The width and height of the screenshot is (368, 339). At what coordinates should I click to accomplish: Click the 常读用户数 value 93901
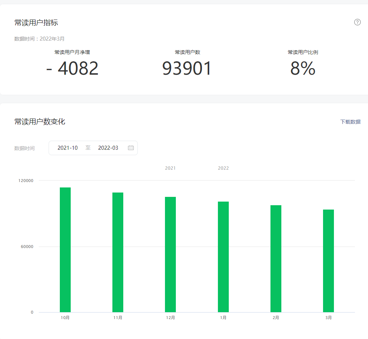coord(187,69)
